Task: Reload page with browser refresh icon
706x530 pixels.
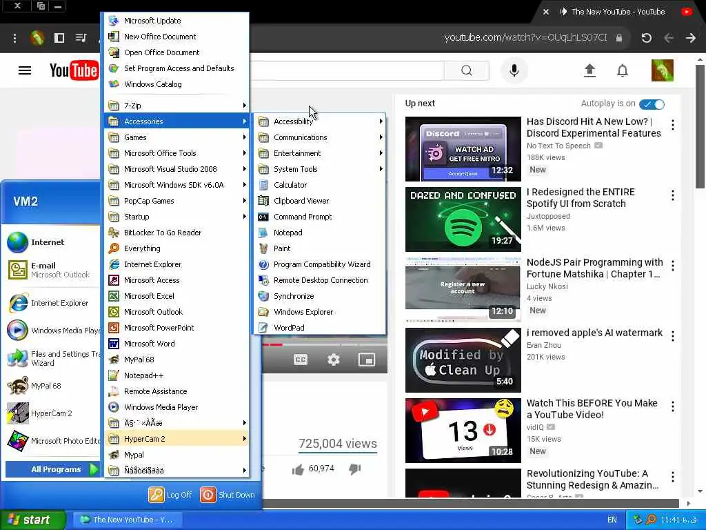Action: [647, 38]
